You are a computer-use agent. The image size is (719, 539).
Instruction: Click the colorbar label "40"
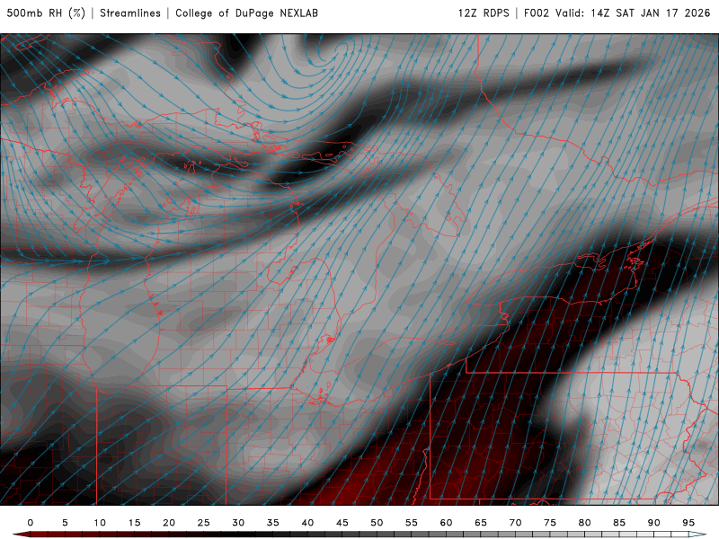pyautogui.click(x=307, y=523)
